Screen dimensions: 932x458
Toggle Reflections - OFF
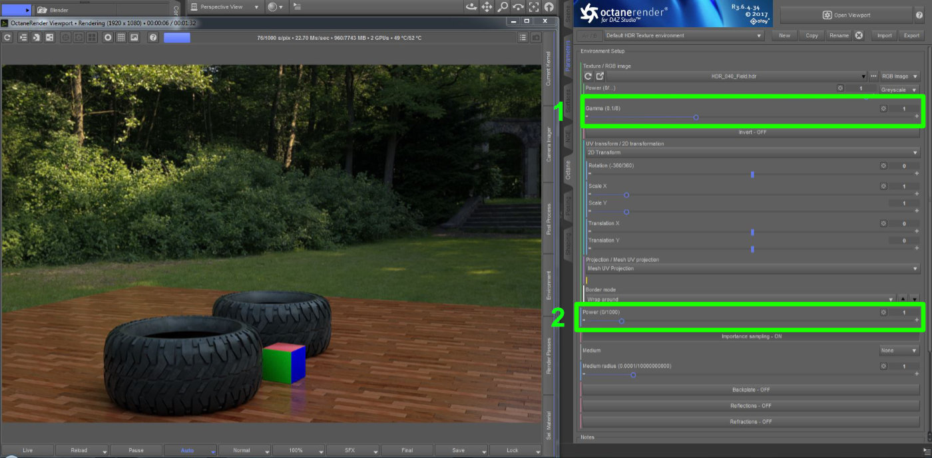coord(752,405)
